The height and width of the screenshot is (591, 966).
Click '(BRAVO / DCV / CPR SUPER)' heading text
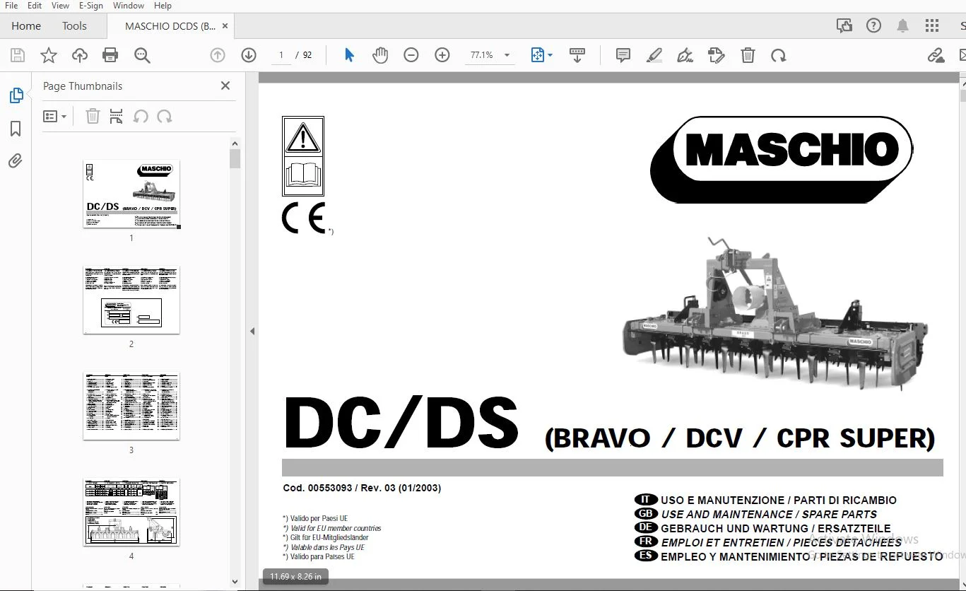(740, 438)
